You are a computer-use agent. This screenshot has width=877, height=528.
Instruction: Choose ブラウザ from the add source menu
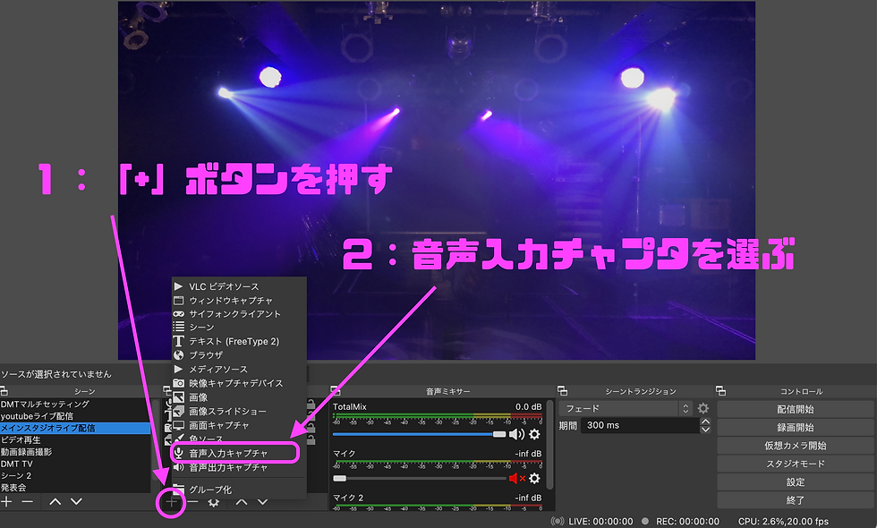(239, 355)
